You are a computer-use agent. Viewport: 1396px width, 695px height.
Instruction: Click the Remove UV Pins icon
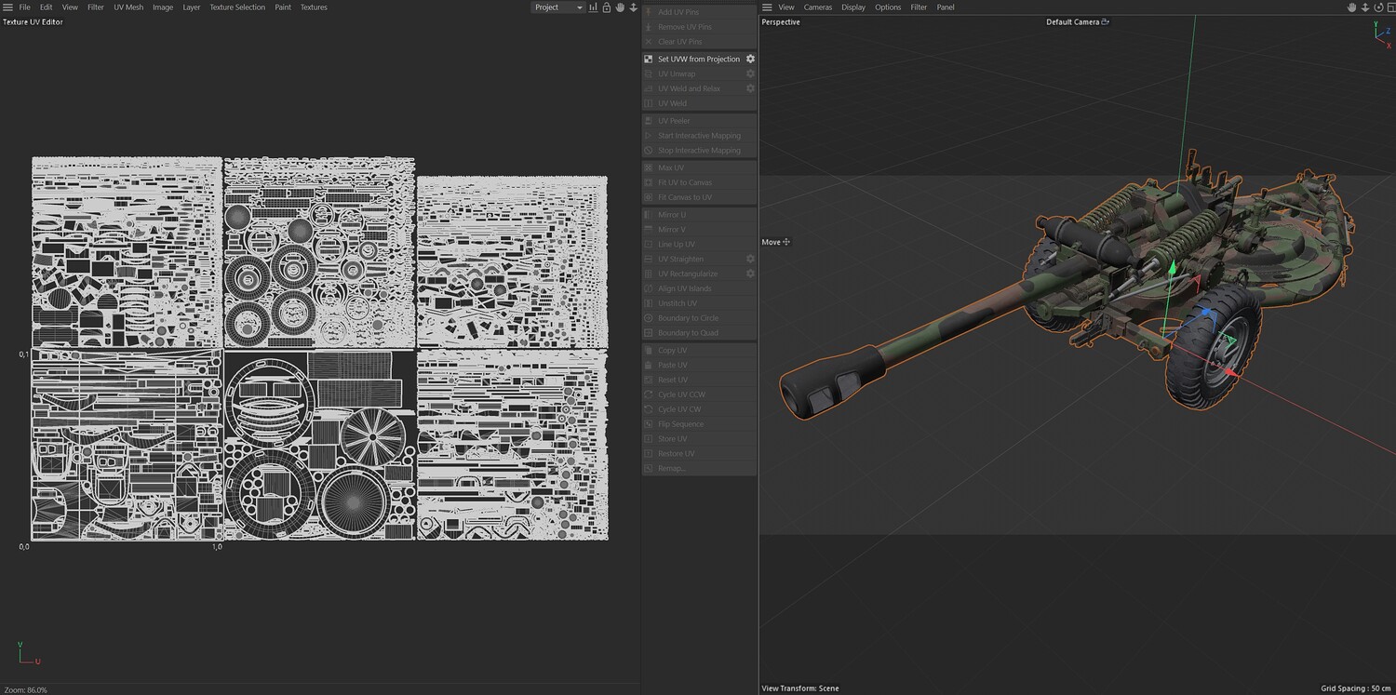tap(649, 27)
